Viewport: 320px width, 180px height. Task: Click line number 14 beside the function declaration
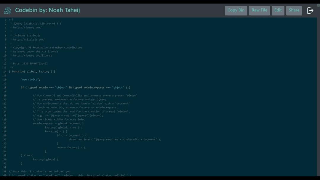pyautogui.click(x=5, y=71)
